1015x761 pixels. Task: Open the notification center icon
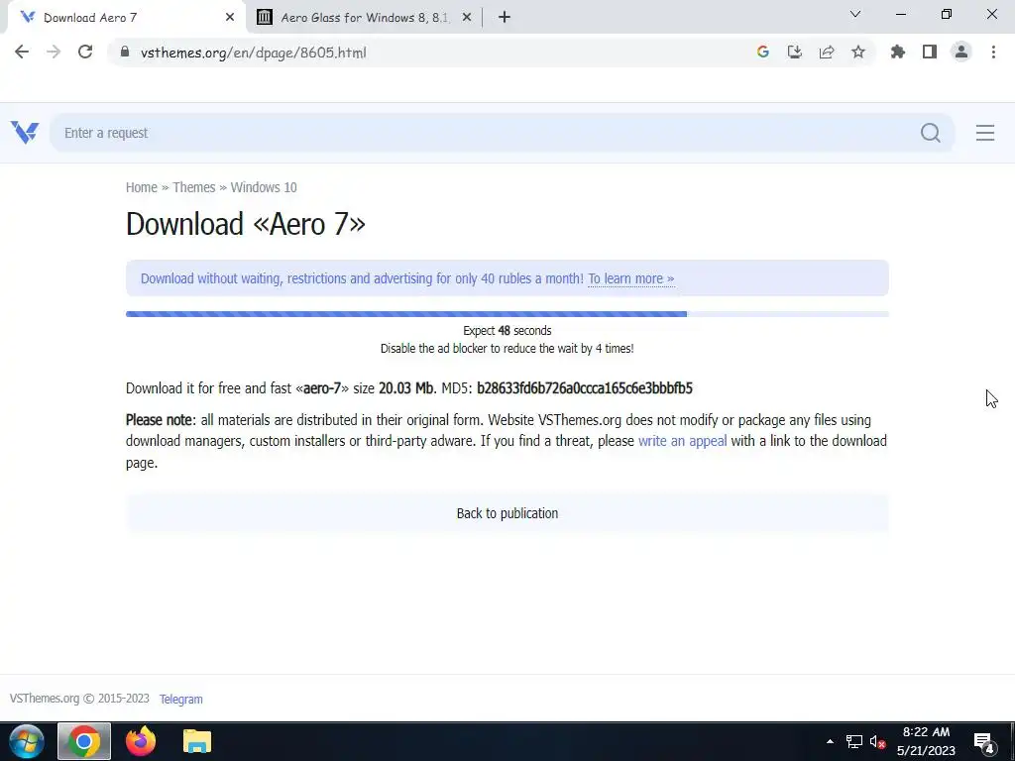click(984, 742)
